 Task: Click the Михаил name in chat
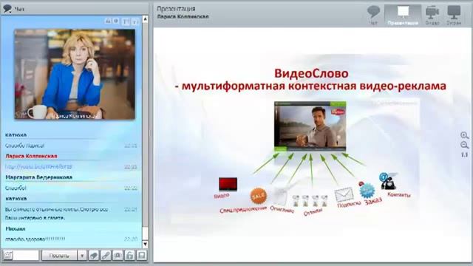(16, 228)
